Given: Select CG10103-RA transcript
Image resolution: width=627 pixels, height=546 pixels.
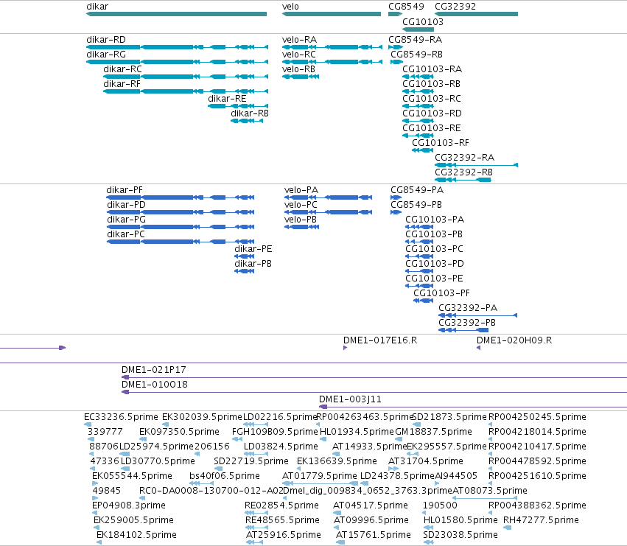Looking at the screenshot, I should [418, 77].
